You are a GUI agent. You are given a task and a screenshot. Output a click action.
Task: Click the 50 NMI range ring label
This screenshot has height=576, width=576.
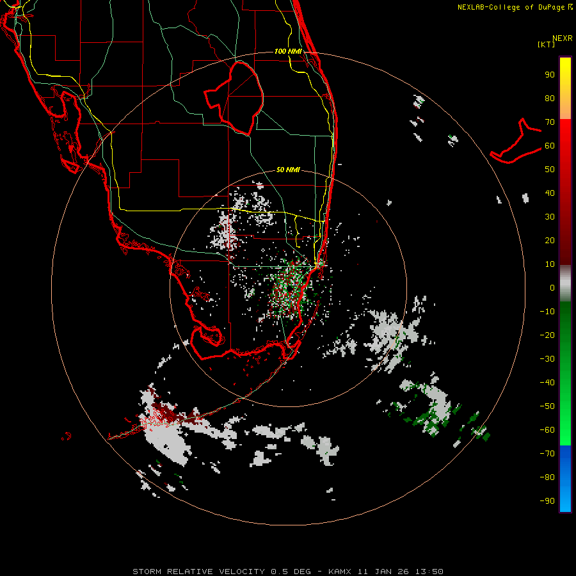(x=288, y=170)
